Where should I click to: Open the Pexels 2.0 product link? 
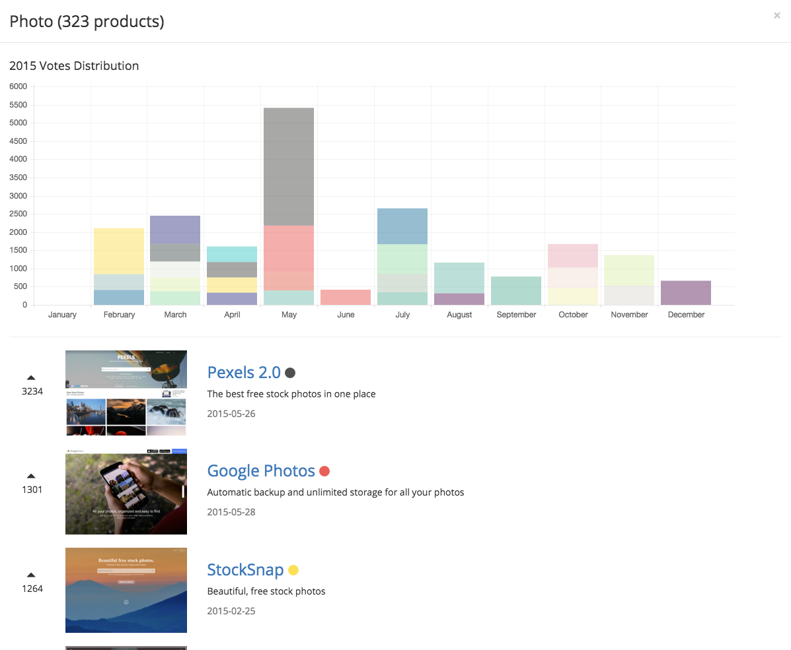coord(244,372)
